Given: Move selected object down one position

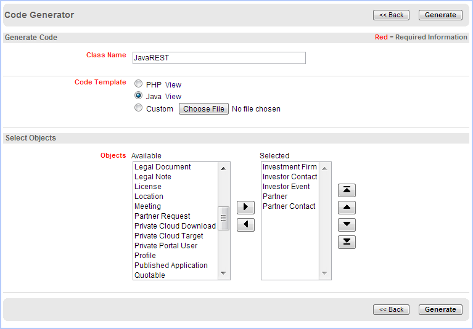Looking at the screenshot, I should point(347,225).
